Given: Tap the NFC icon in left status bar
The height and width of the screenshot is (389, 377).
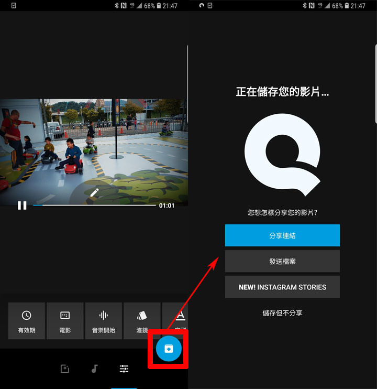Looking at the screenshot, I should [x=124, y=5].
